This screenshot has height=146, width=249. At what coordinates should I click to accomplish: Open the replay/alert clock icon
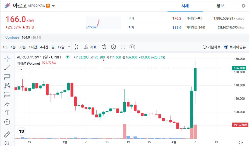(104, 47)
